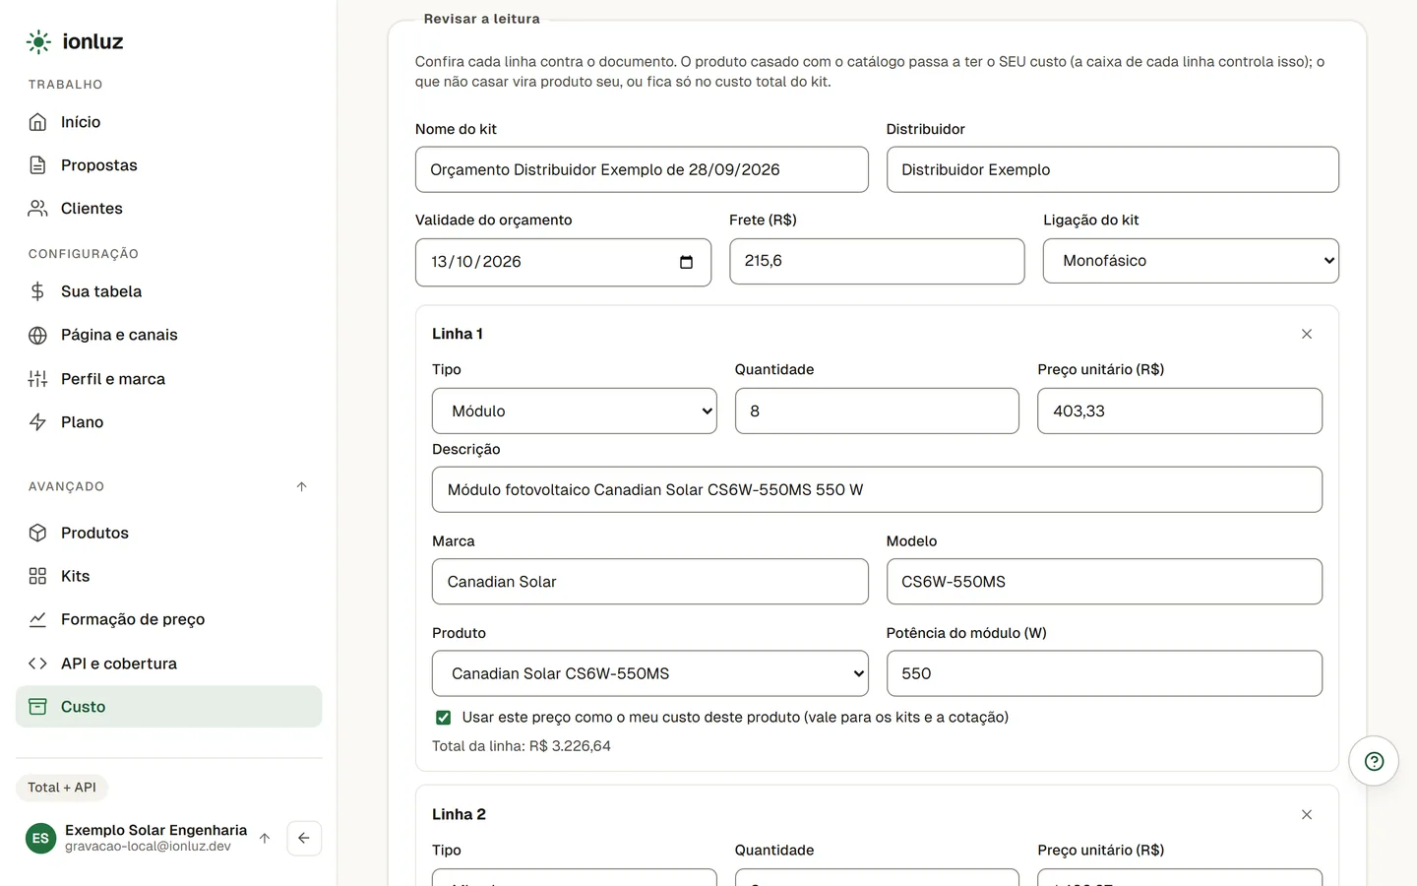Open the Tipo dropdown showing Módulo

pyautogui.click(x=575, y=411)
